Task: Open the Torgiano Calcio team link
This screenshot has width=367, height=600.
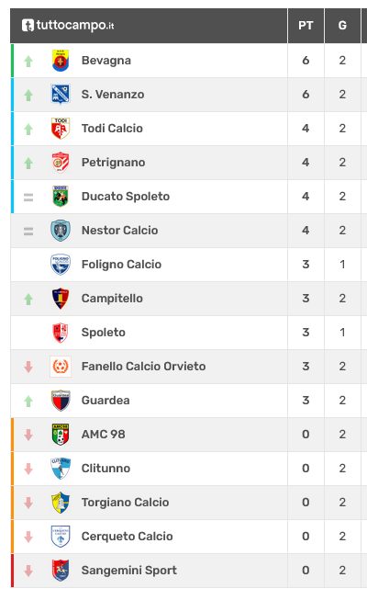Action: 125,502
